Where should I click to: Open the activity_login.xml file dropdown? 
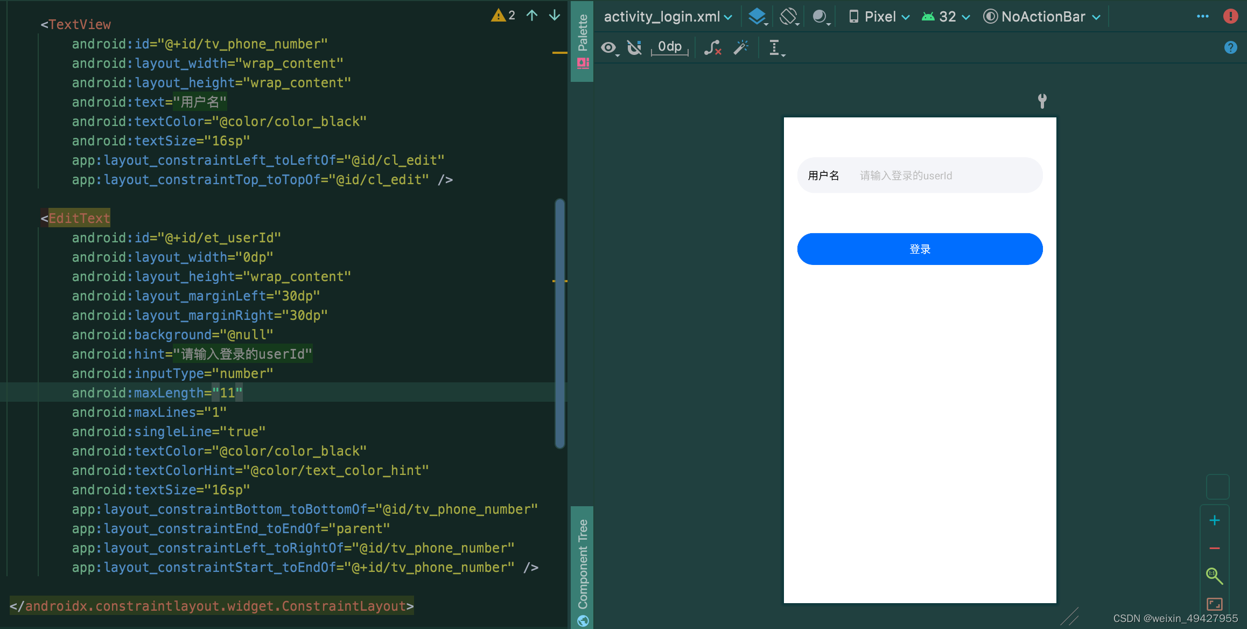[x=668, y=17]
